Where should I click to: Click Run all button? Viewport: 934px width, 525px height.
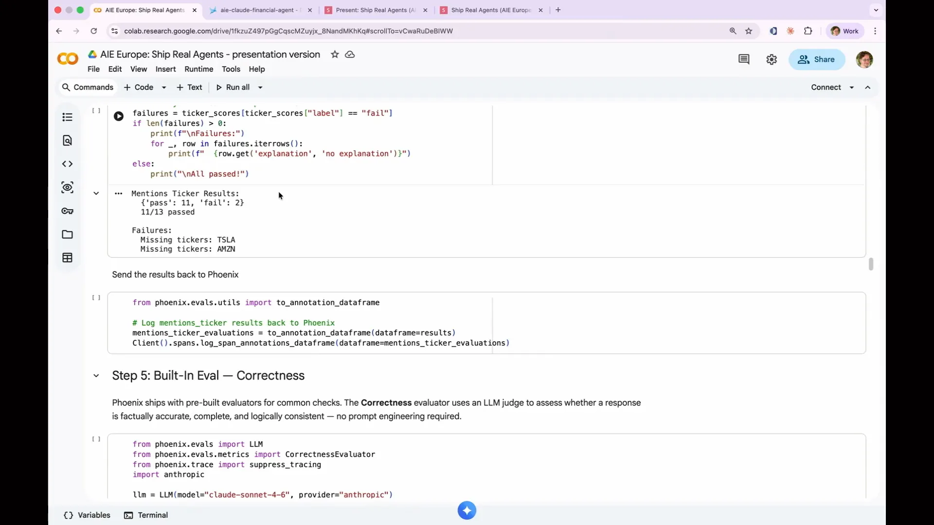point(233,87)
